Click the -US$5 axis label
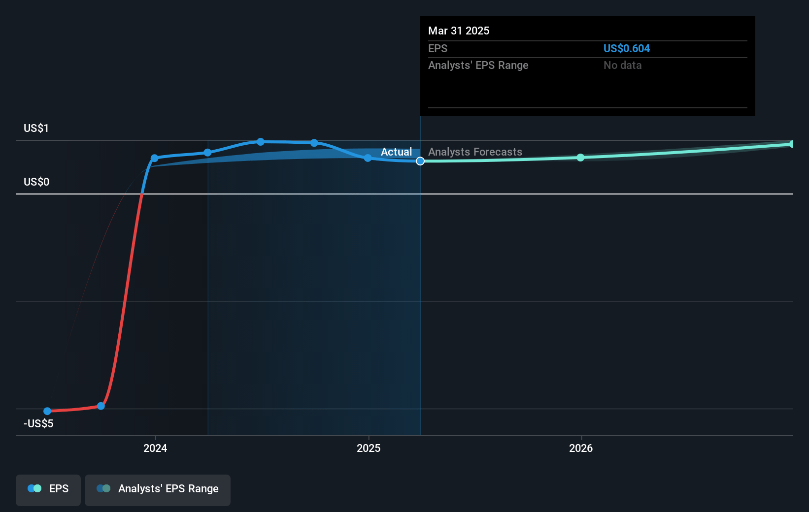The height and width of the screenshot is (512, 809). tap(38, 423)
